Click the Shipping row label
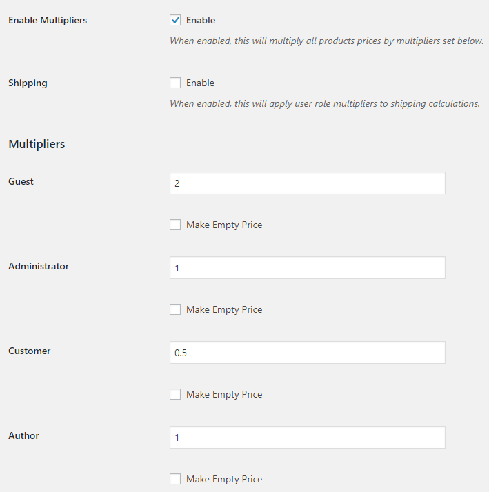Image resolution: width=489 pixels, height=492 pixels. (x=28, y=83)
